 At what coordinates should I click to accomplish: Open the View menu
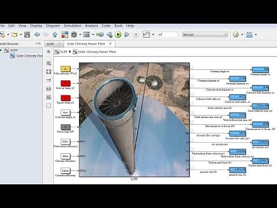click(23, 25)
